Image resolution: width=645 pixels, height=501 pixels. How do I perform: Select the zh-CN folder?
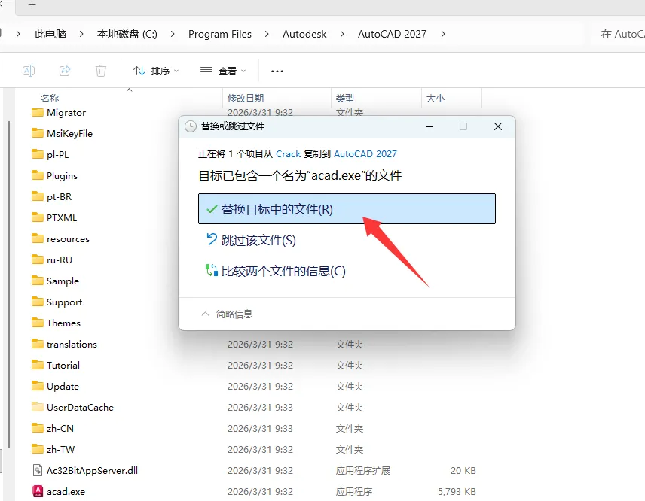53,428
